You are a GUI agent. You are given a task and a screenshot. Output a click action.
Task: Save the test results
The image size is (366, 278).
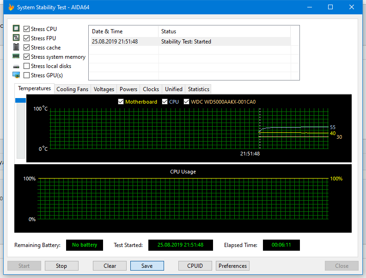[x=147, y=266]
